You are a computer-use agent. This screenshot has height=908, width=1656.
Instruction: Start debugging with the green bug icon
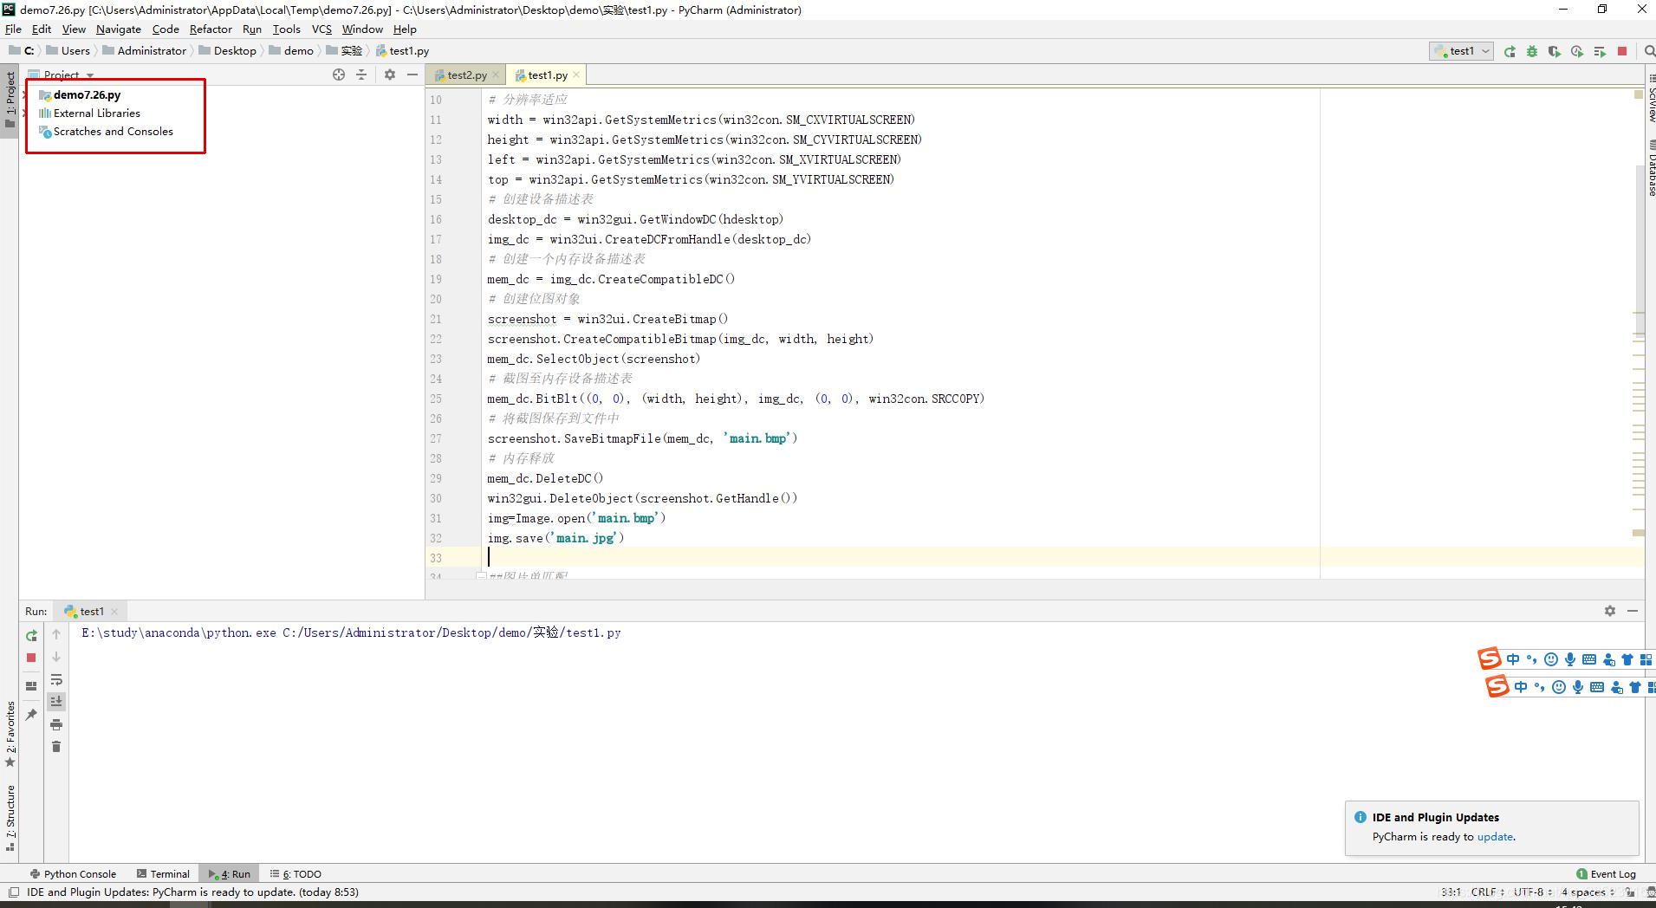click(1532, 51)
